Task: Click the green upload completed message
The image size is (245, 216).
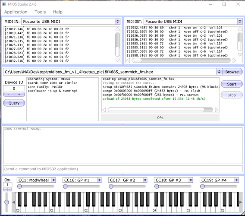Action: pyautogui.click(x=154, y=99)
